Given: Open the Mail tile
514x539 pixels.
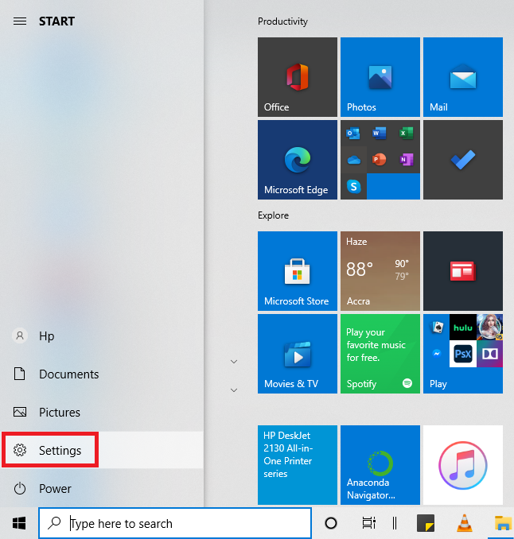Looking at the screenshot, I should [463, 77].
